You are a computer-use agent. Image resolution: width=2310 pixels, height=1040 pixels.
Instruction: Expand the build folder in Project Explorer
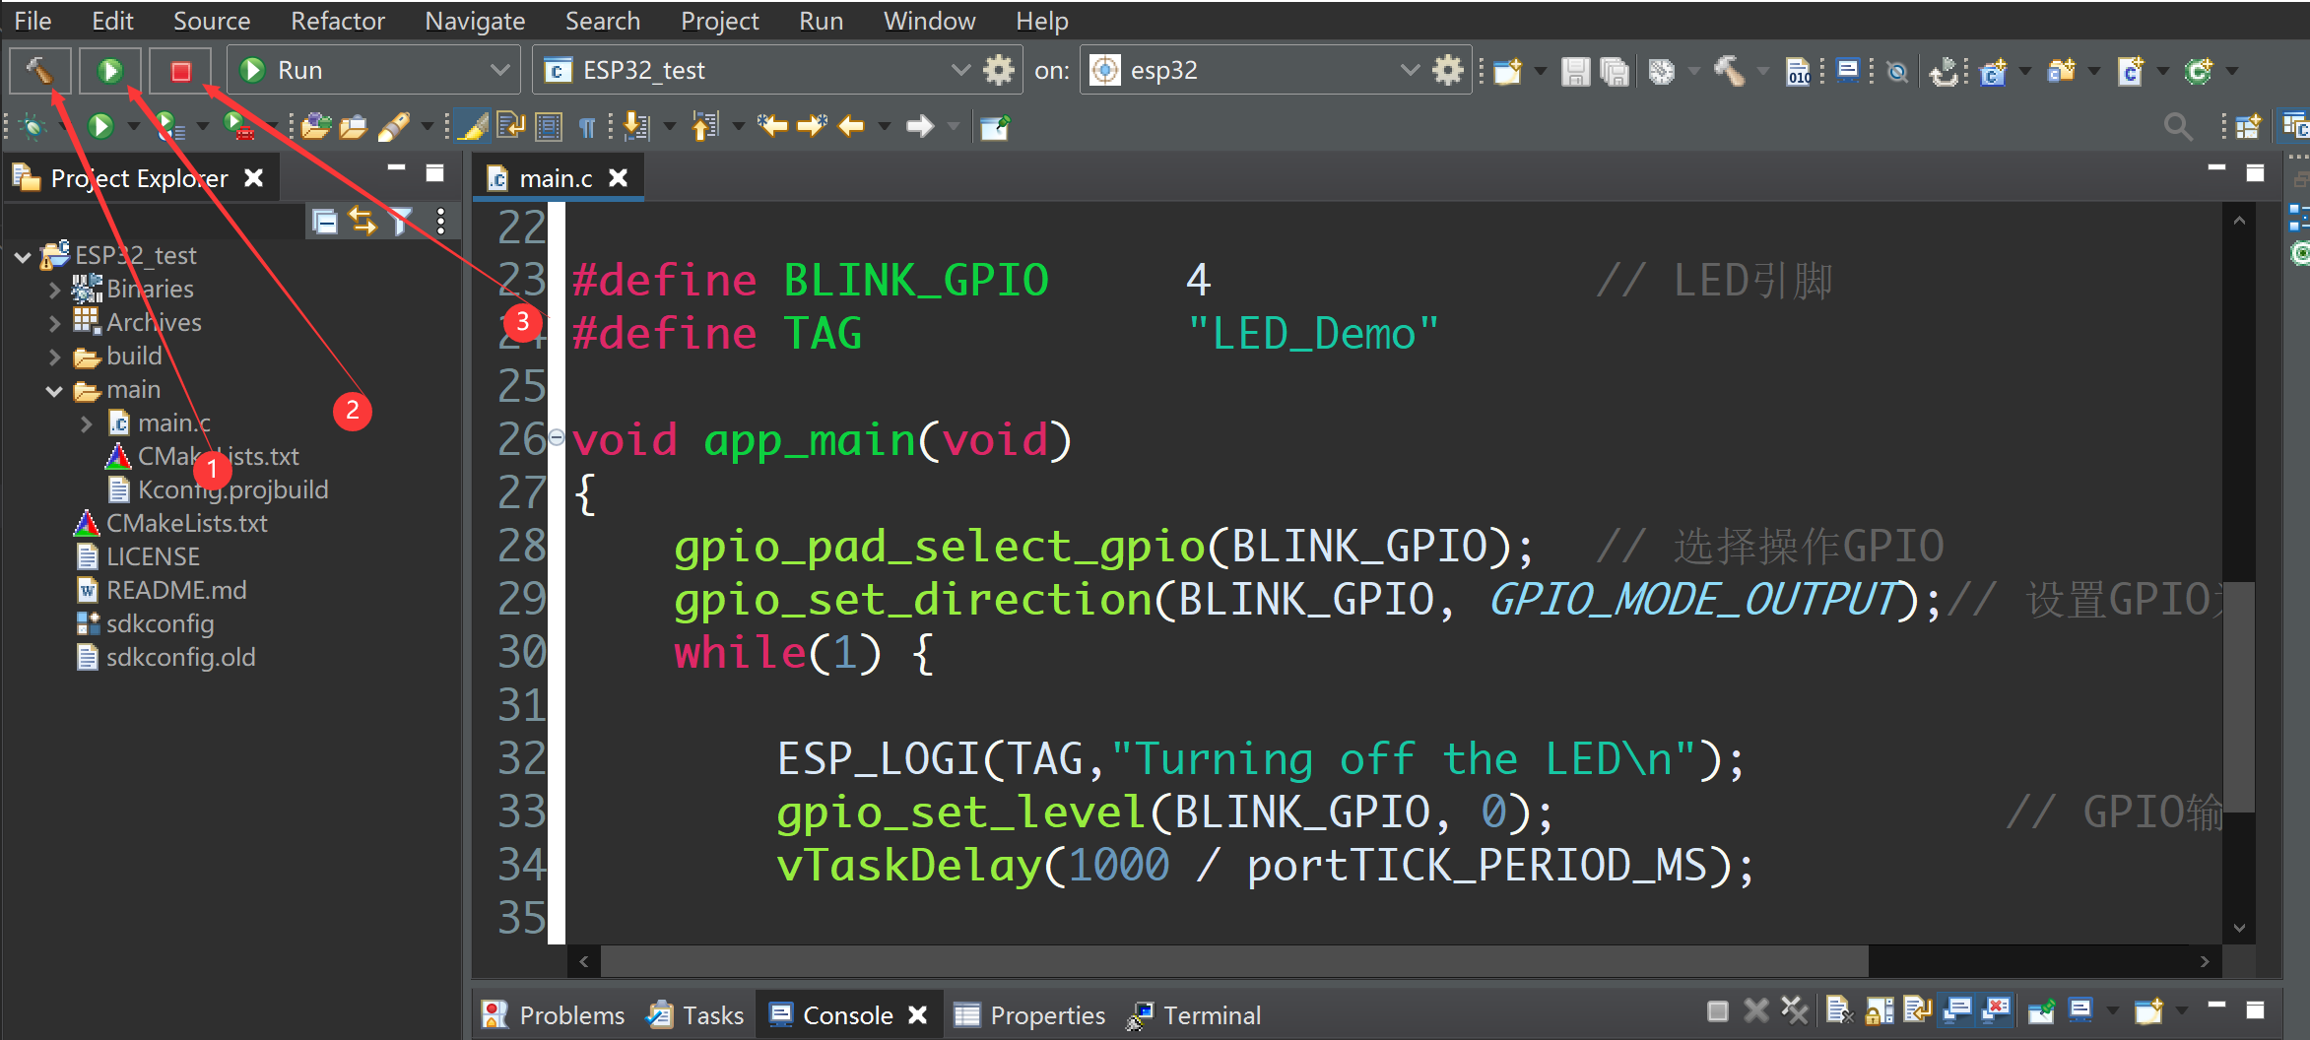[55, 356]
